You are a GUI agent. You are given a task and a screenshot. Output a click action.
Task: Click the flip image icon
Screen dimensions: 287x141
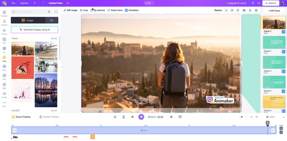tap(232, 10)
